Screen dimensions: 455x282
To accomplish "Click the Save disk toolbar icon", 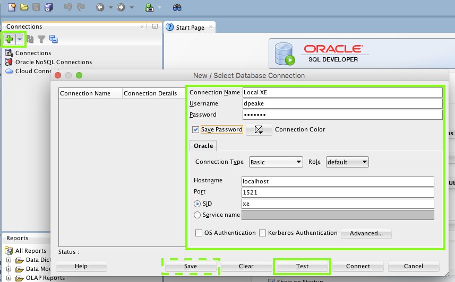I will (36, 7).
